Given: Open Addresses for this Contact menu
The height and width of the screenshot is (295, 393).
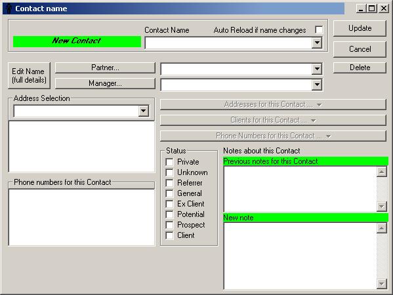Looking at the screenshot, I should point(273,104).
